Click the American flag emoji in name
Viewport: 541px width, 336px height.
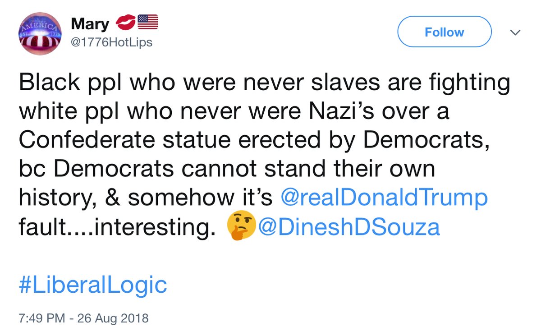[x=147, y=22]
